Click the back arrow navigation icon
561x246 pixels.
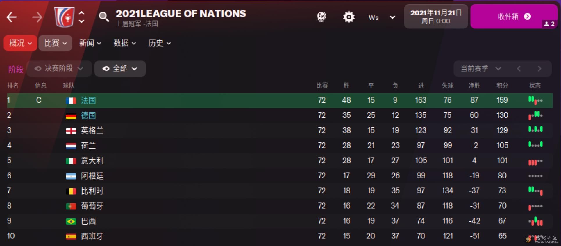12,17
